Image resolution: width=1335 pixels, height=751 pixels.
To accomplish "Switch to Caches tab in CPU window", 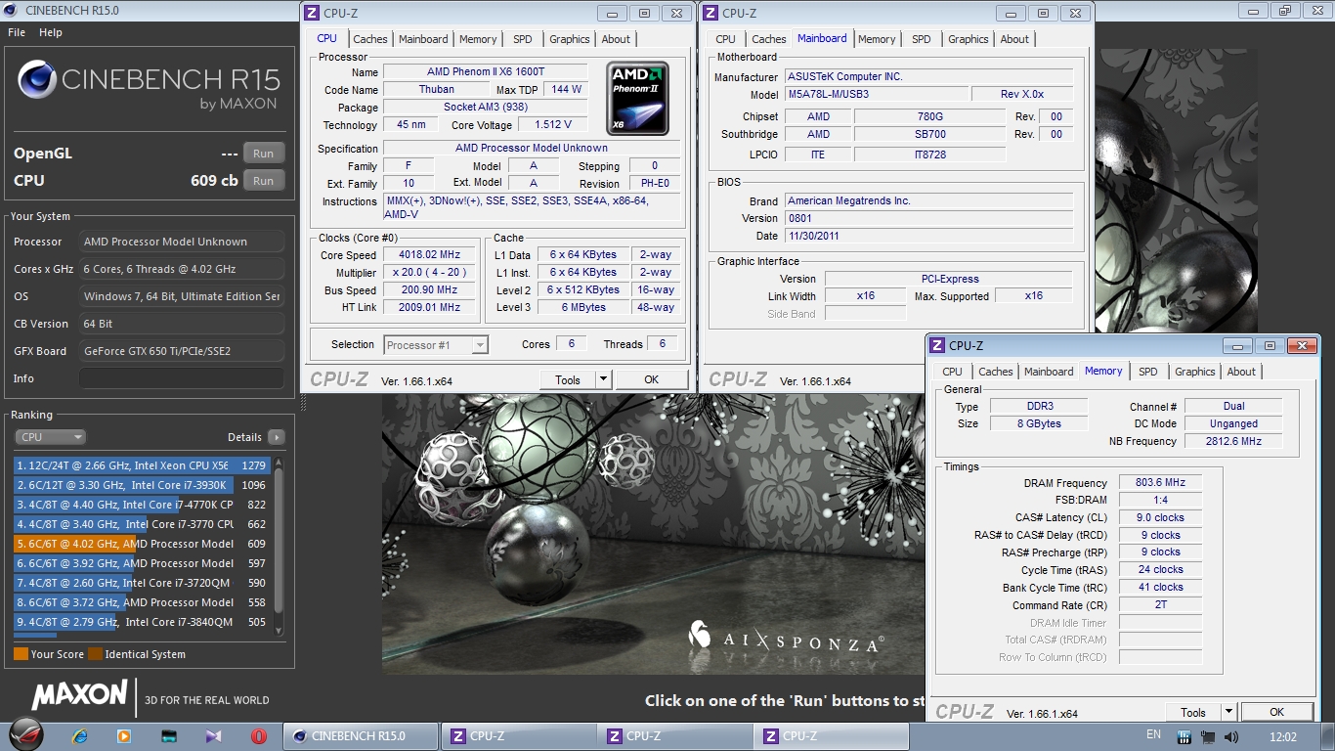I will (x=370, y=39).
